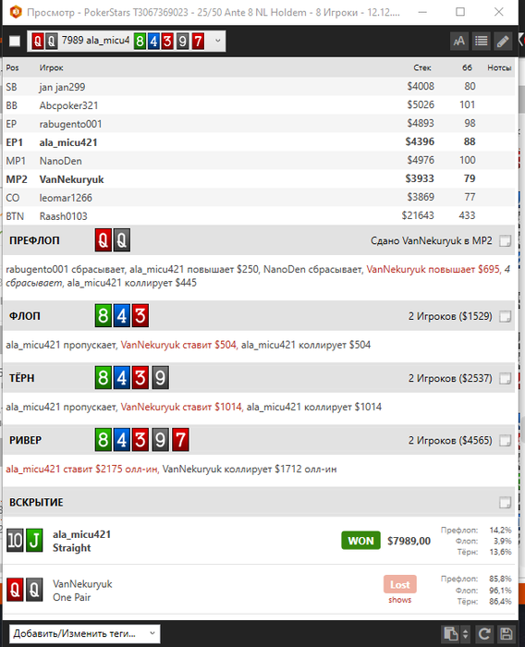Click the red shows link under Lost
Image resolution: width=525 pixels, height=647 pixels.
click(x=399, y=600)
